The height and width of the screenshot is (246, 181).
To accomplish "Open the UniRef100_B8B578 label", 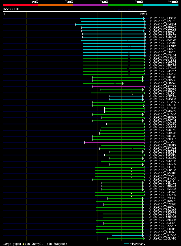I will click(x=162, y=90).
